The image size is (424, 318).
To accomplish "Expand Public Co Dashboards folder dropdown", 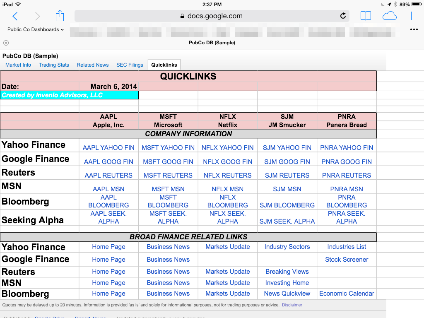I will point(36,29).
